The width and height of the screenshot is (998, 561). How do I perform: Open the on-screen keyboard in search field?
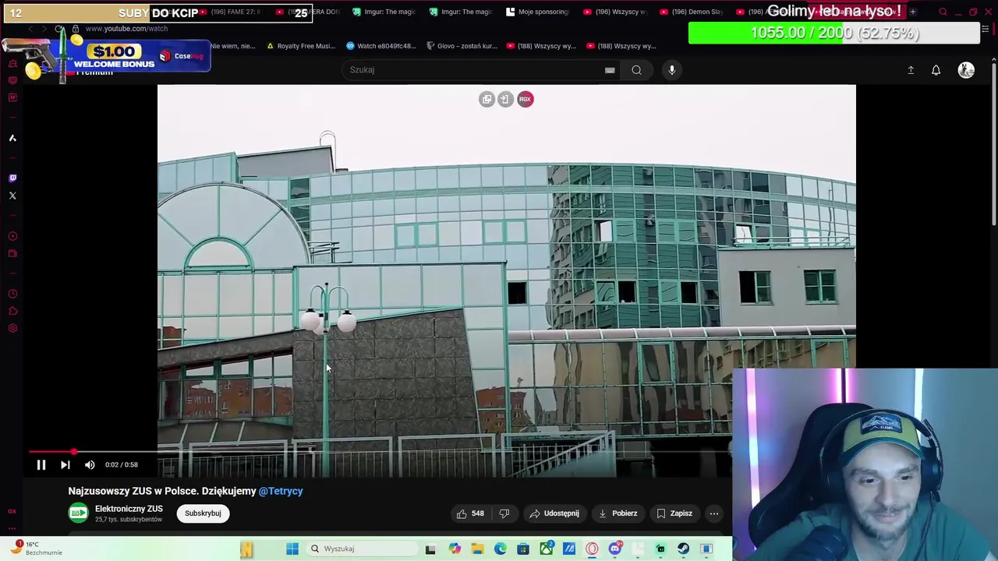pos(610,70)
